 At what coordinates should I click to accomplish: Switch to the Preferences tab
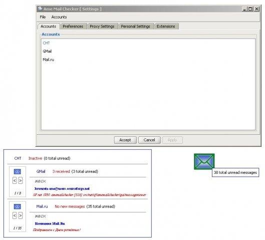pyautogui.click(x=73, y=27)
